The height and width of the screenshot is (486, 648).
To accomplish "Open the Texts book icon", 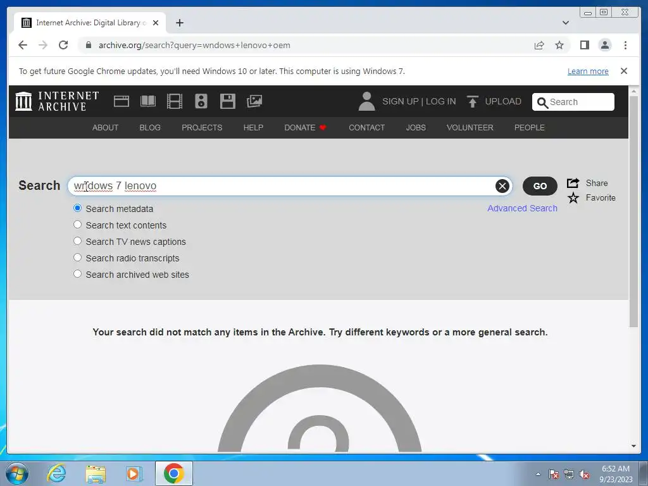I will (x=148, y=101).
